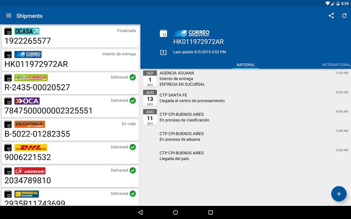
Task: Open shipment 9006221532
Action: (70, 153)
